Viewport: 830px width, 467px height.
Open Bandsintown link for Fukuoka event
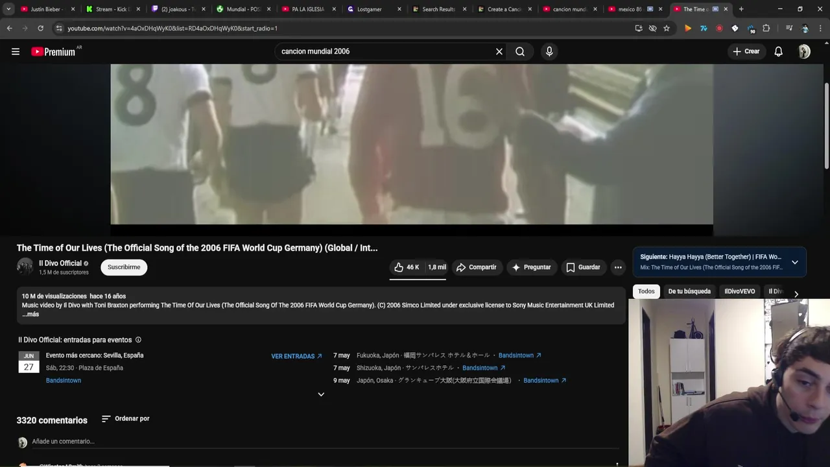(520, 355)
